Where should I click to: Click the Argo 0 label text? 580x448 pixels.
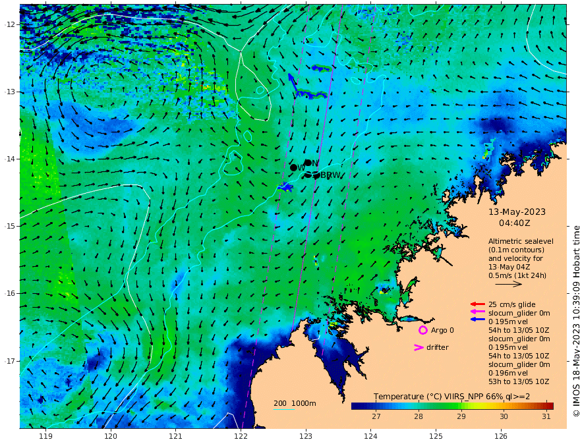442,330
